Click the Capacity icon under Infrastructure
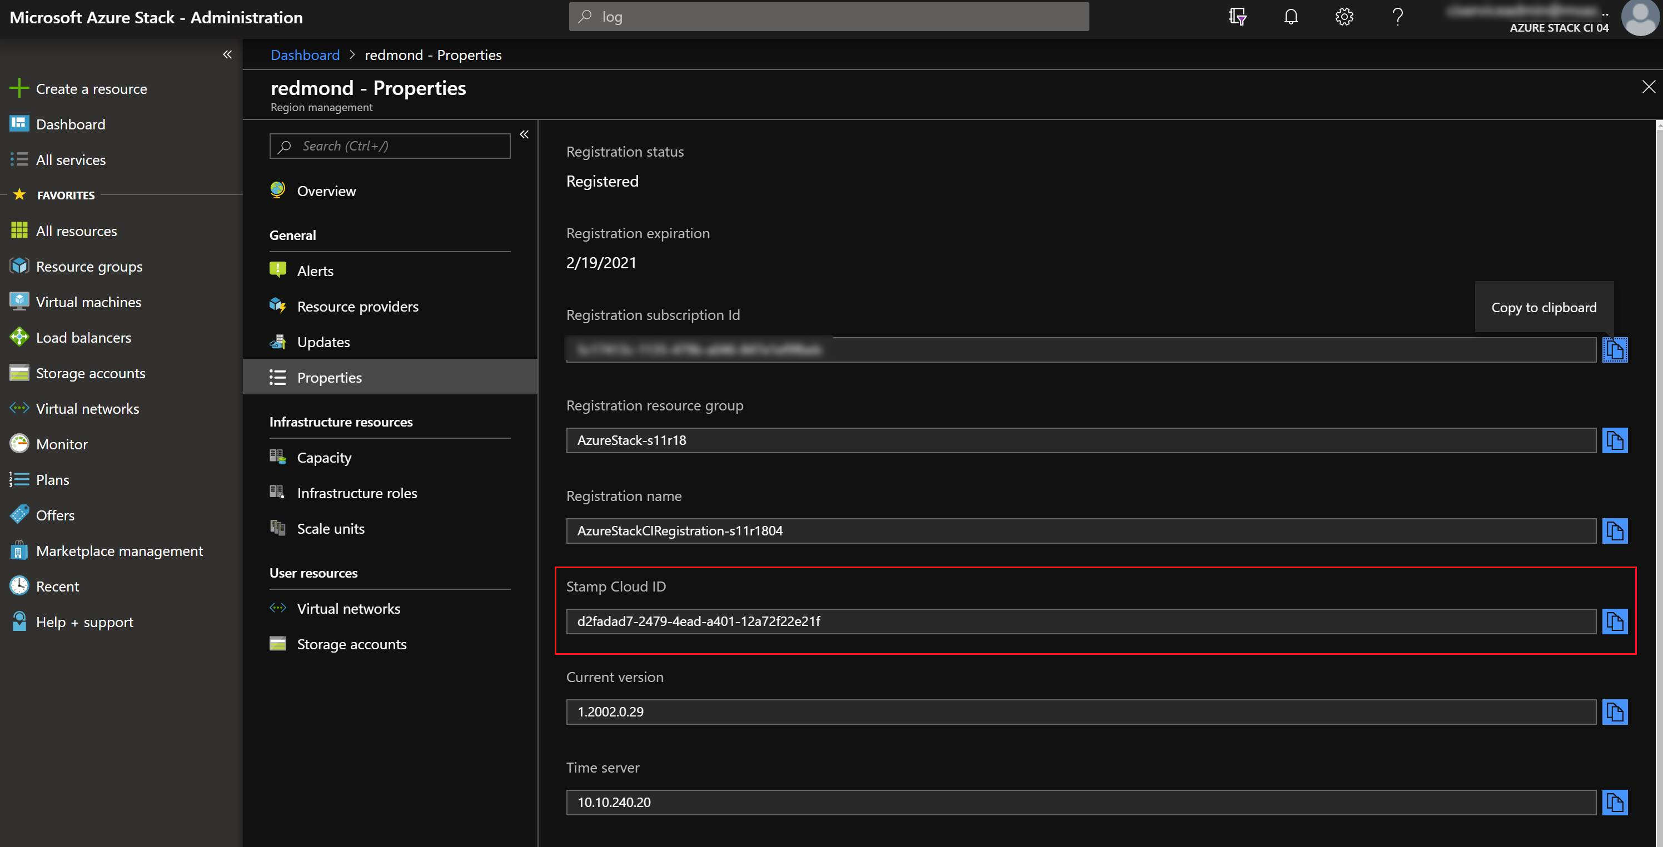 point(278,455)
